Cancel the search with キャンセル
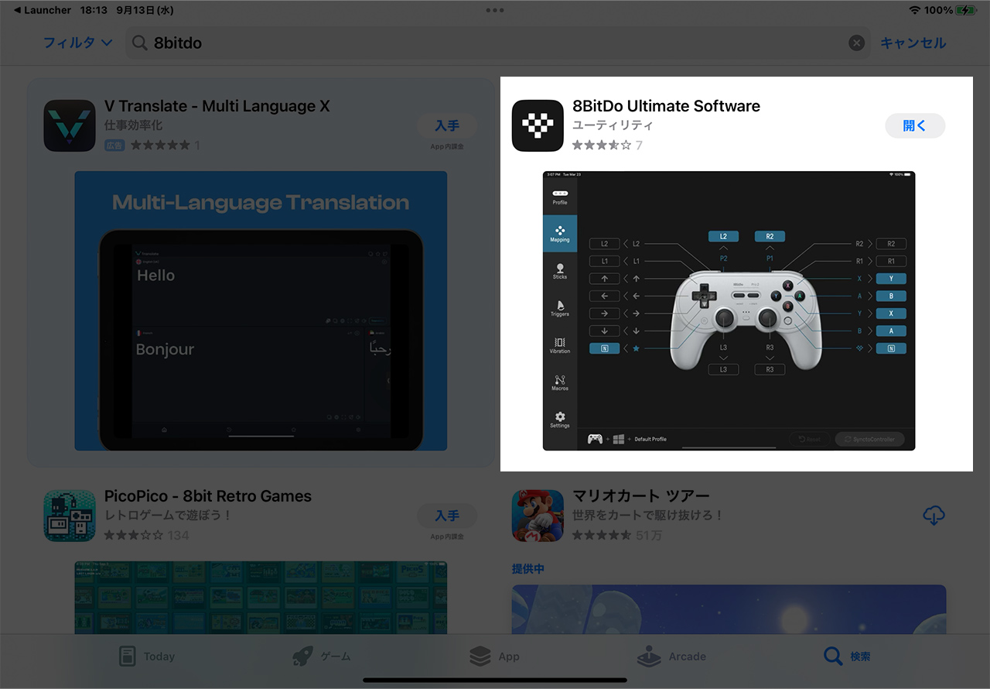Viewport: 990px width, 689px height. tap(913, 43)
